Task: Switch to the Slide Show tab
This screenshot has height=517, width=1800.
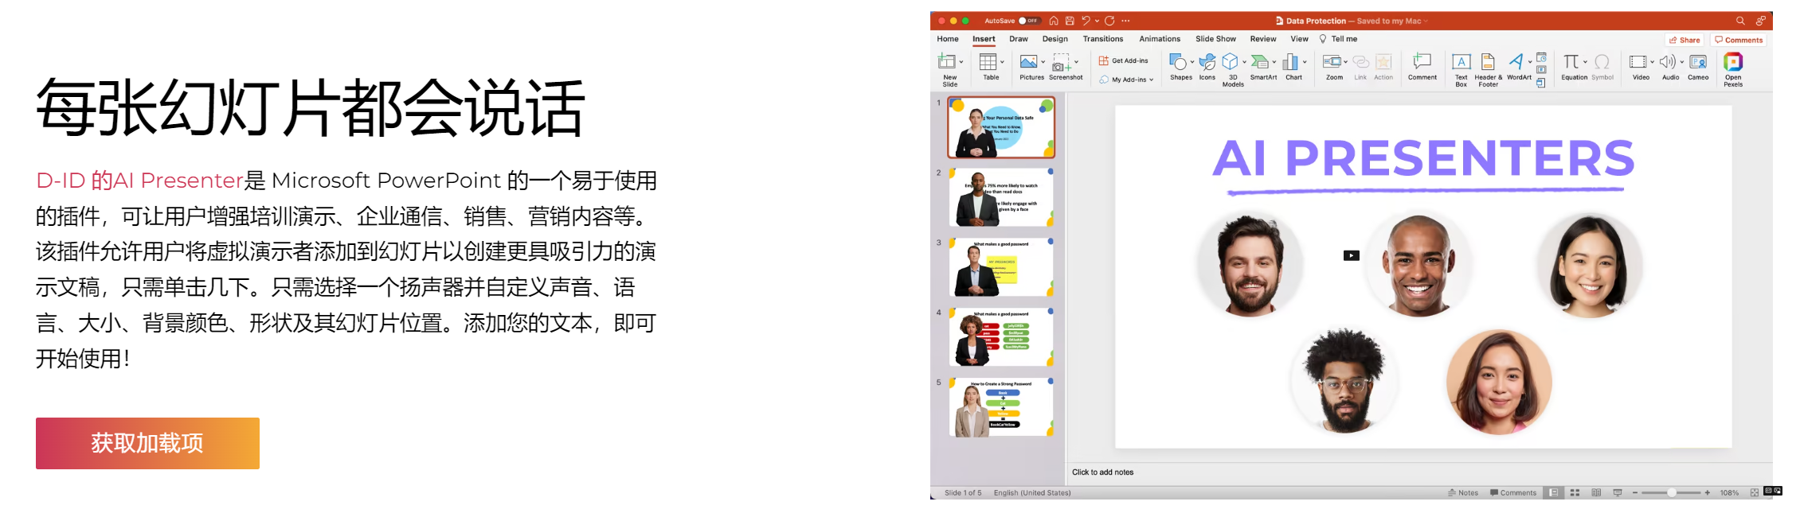Action: point(1215,39)
